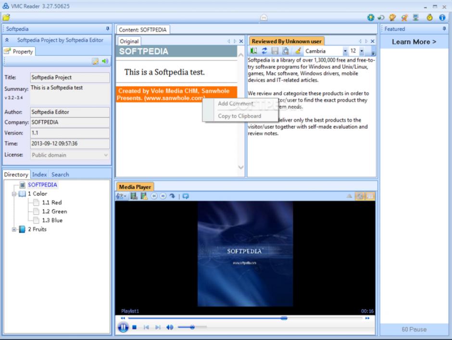Click the computer monitor icon in top toolbar
The height and width of the screenshot is (340, 452).
tap(415, 18)
